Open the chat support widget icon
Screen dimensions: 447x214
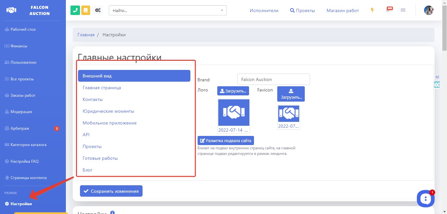point(425,198)
